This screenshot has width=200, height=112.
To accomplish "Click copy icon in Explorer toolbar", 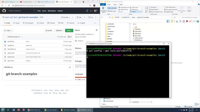I will point(180,21).
